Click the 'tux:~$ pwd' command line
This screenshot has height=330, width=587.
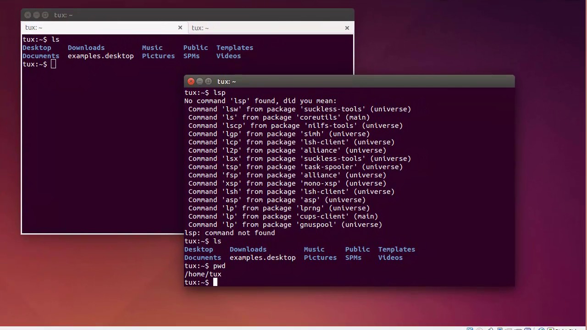[205, 266]
